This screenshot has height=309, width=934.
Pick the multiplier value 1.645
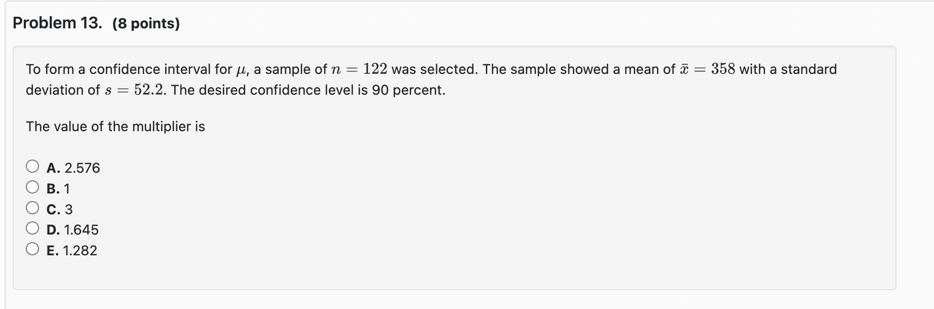(x=31, y=227)
